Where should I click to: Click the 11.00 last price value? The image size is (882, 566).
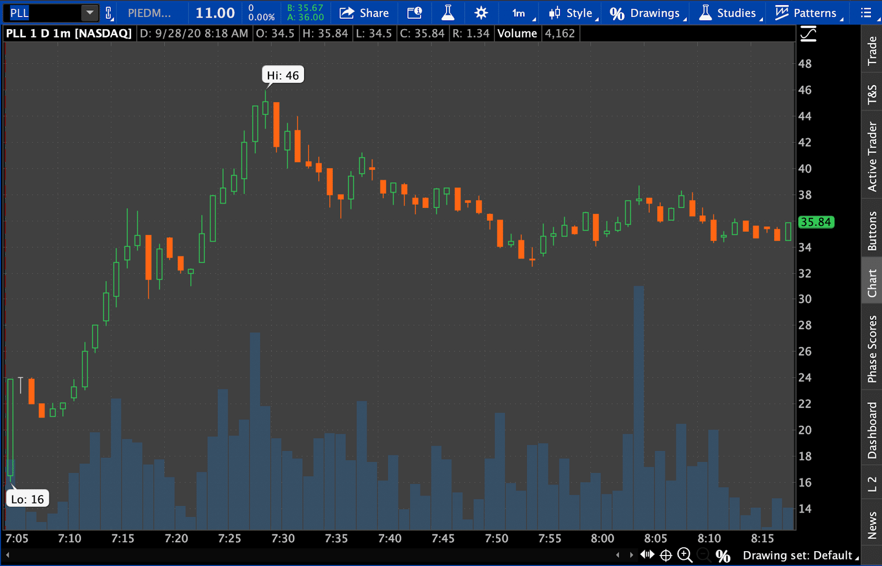tap(215, 13)
